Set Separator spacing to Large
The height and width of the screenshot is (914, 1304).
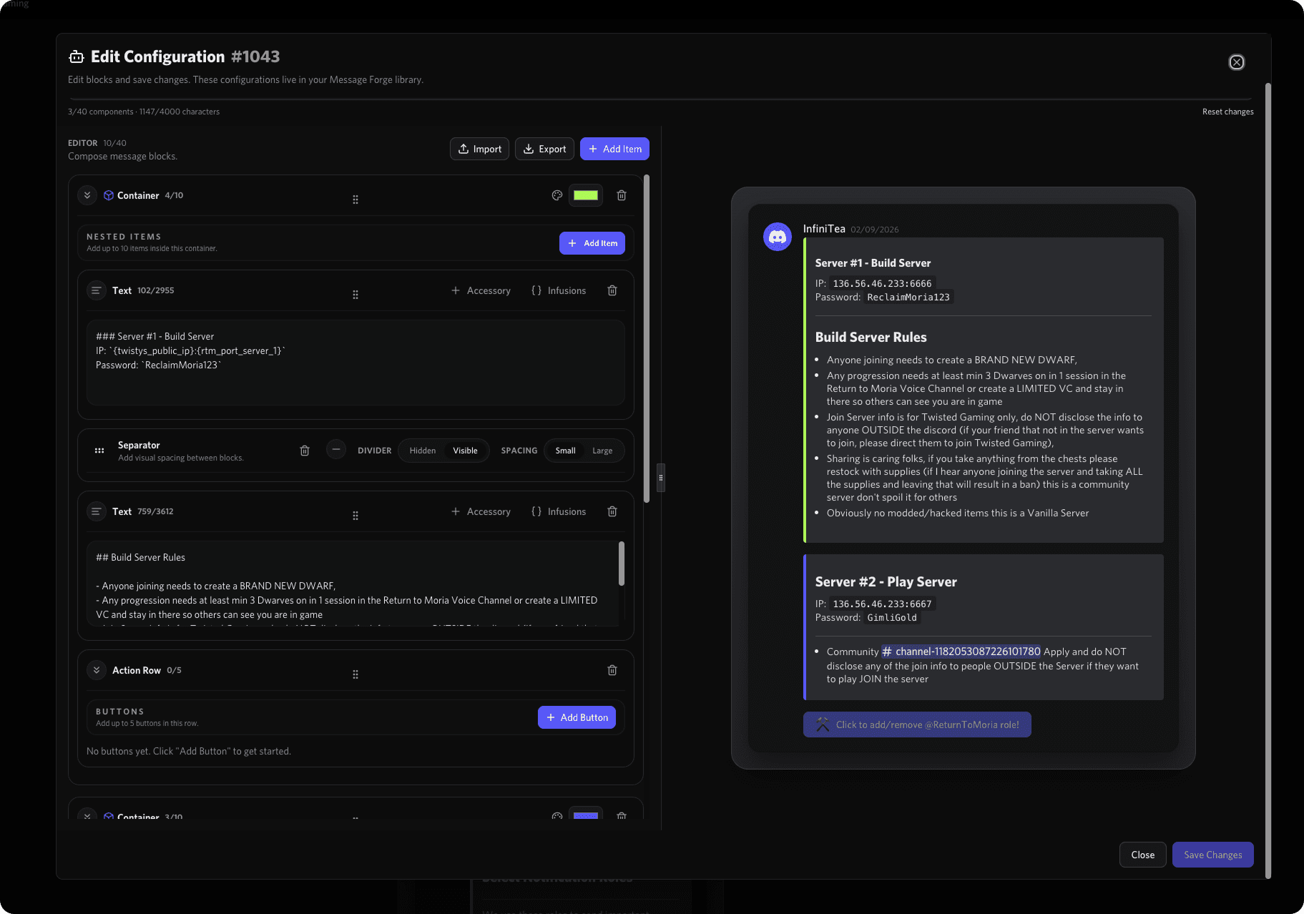coord(602,450)
